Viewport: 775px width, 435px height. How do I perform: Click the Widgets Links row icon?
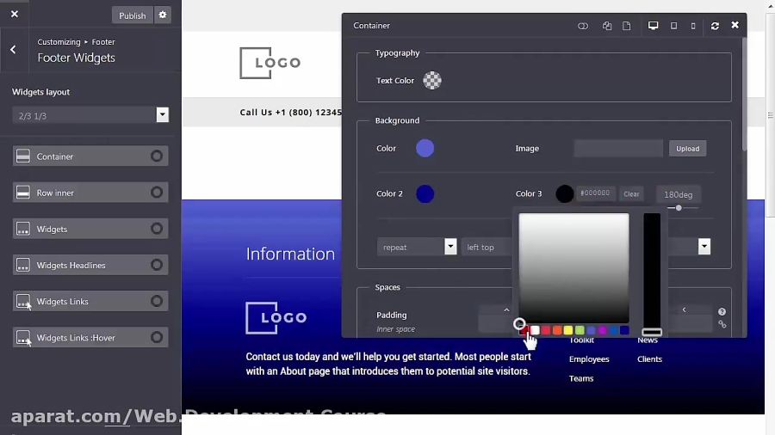[x=23, y=302]
